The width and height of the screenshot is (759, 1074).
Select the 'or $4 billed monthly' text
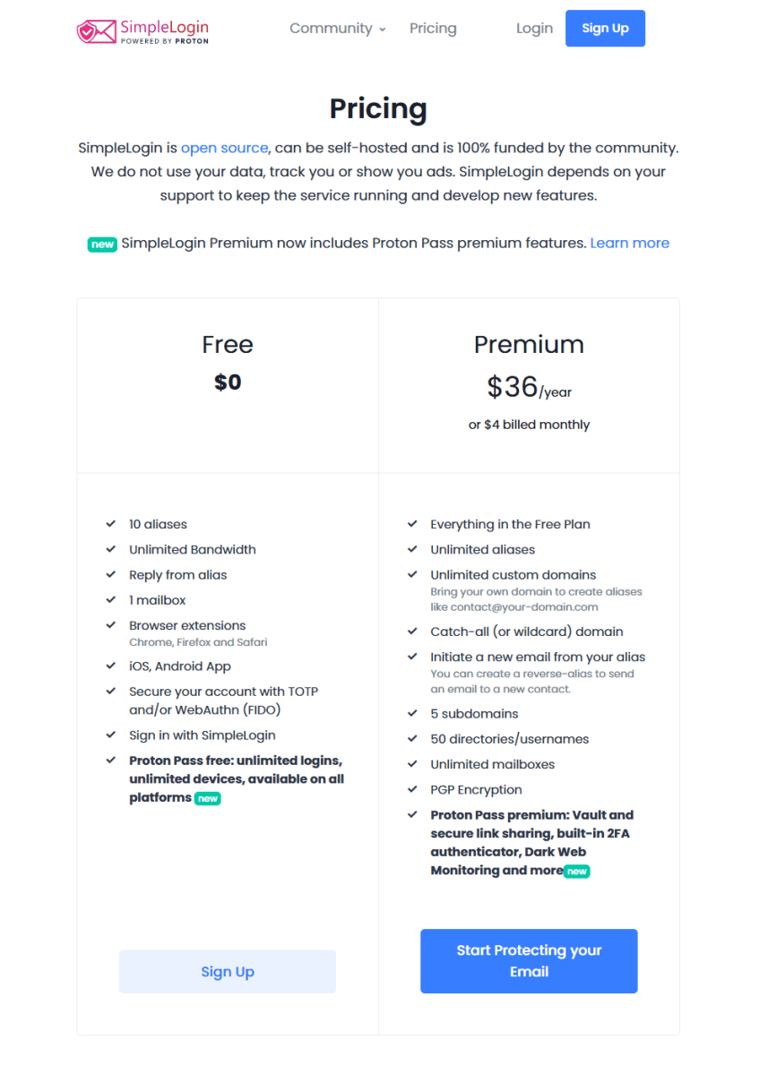click(x=529, y=425)
